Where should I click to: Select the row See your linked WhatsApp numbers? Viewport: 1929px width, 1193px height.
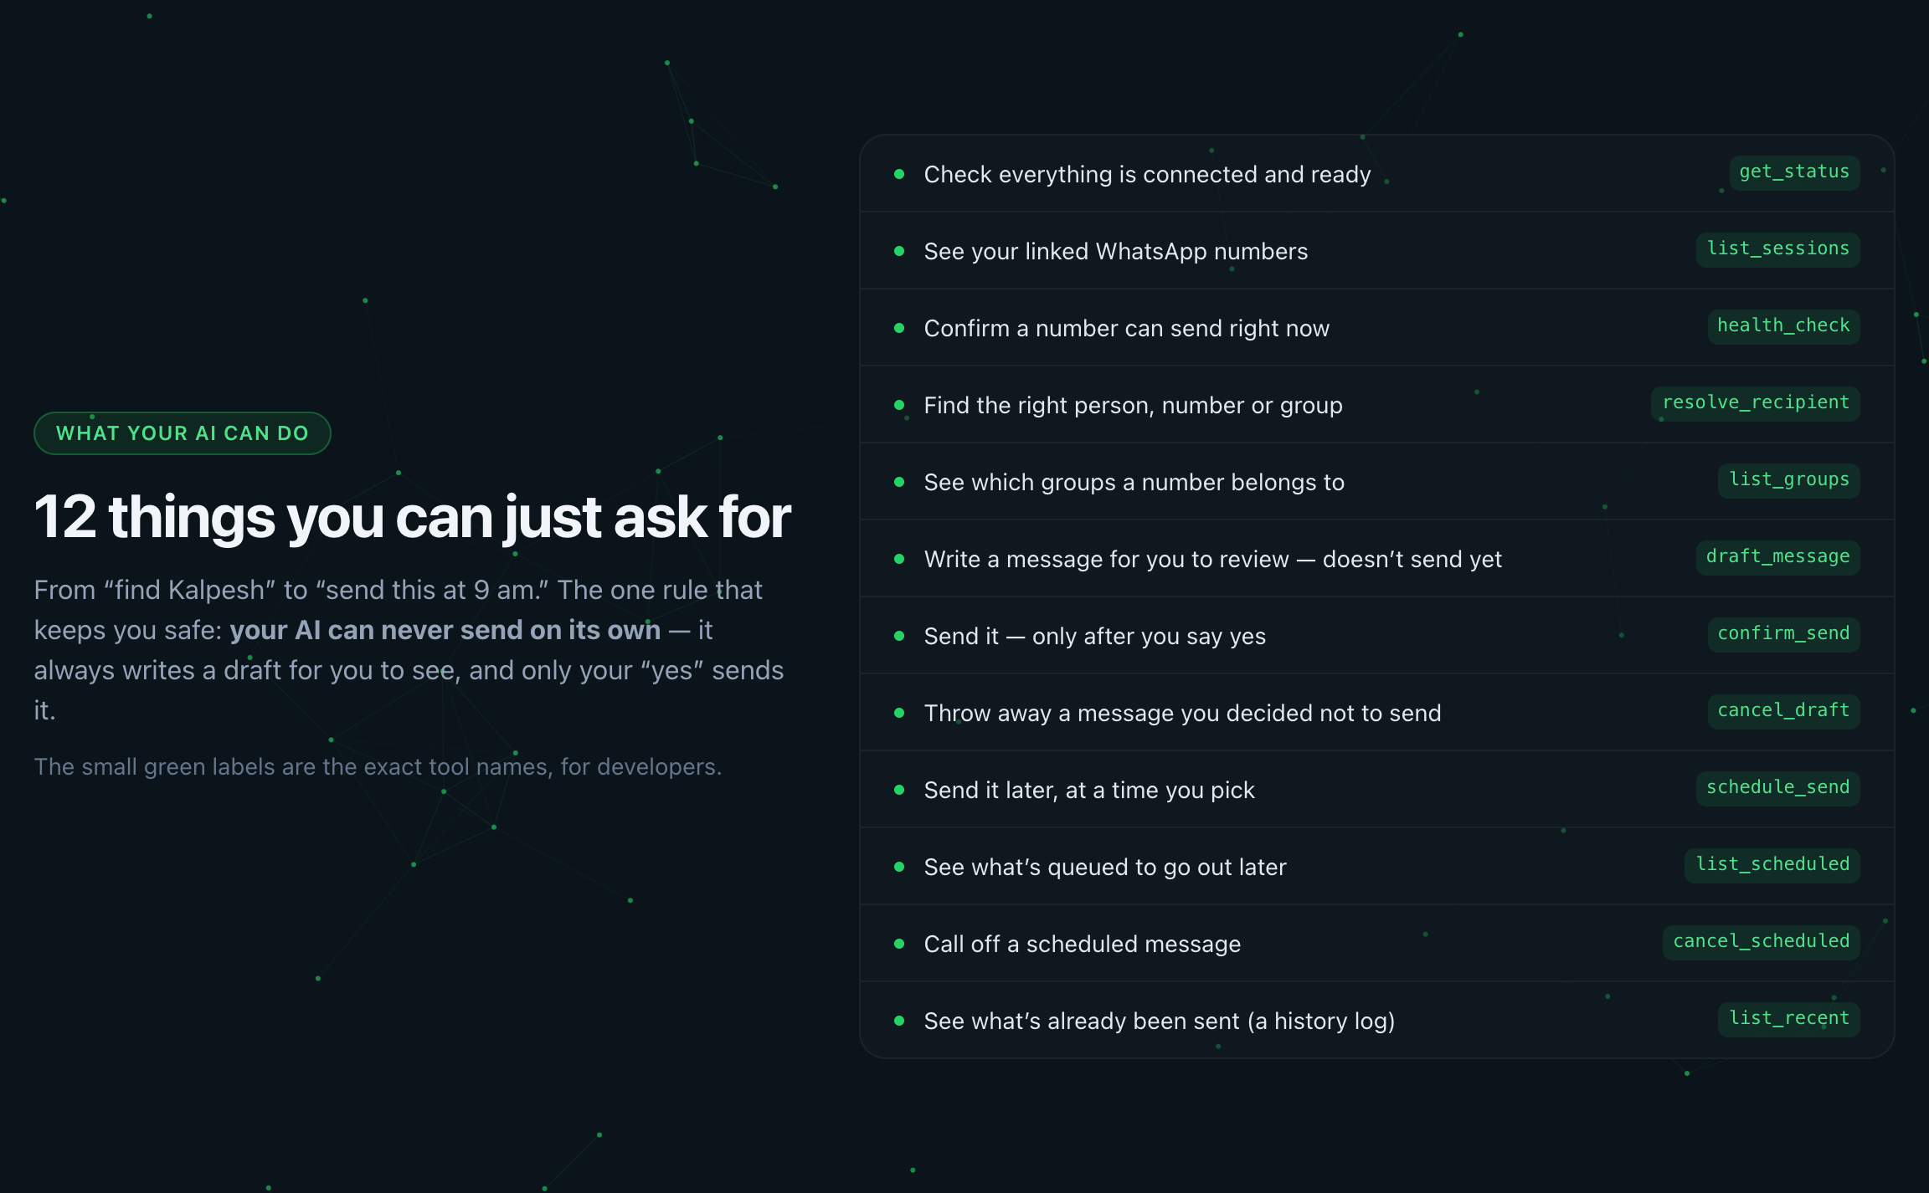pos(1377,251)
